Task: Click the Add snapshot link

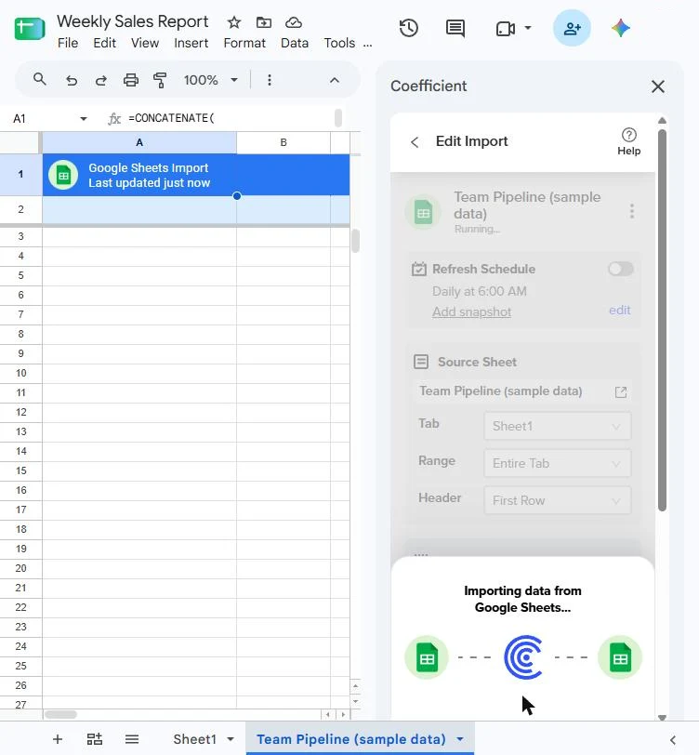Action: 472,312
